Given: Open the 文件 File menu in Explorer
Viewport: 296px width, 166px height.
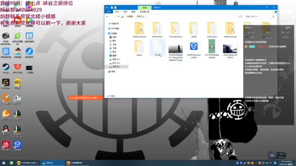Looking at the screenshot, I should tap(109, 12).
